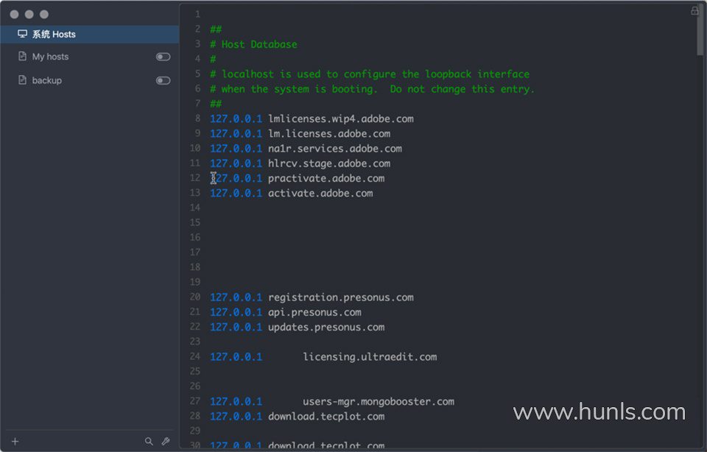Open search with the magnifier icon

[x=149, y=442]
